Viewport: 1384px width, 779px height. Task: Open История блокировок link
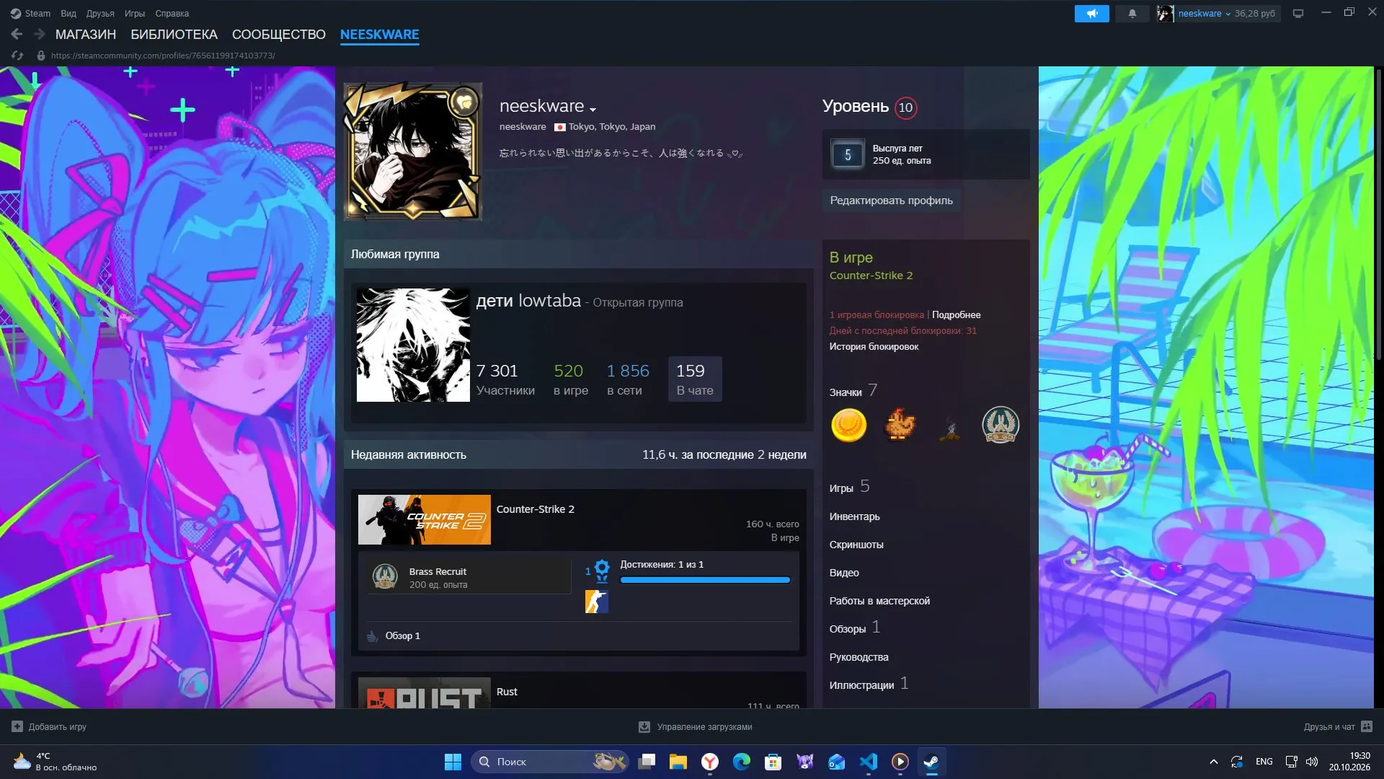click(x=874, y=346)
